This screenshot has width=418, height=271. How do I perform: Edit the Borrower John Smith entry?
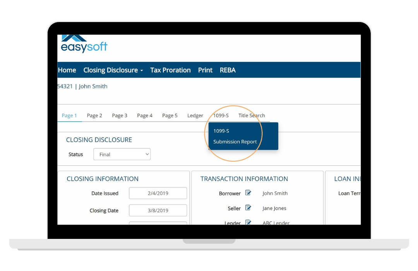(248, 193)
